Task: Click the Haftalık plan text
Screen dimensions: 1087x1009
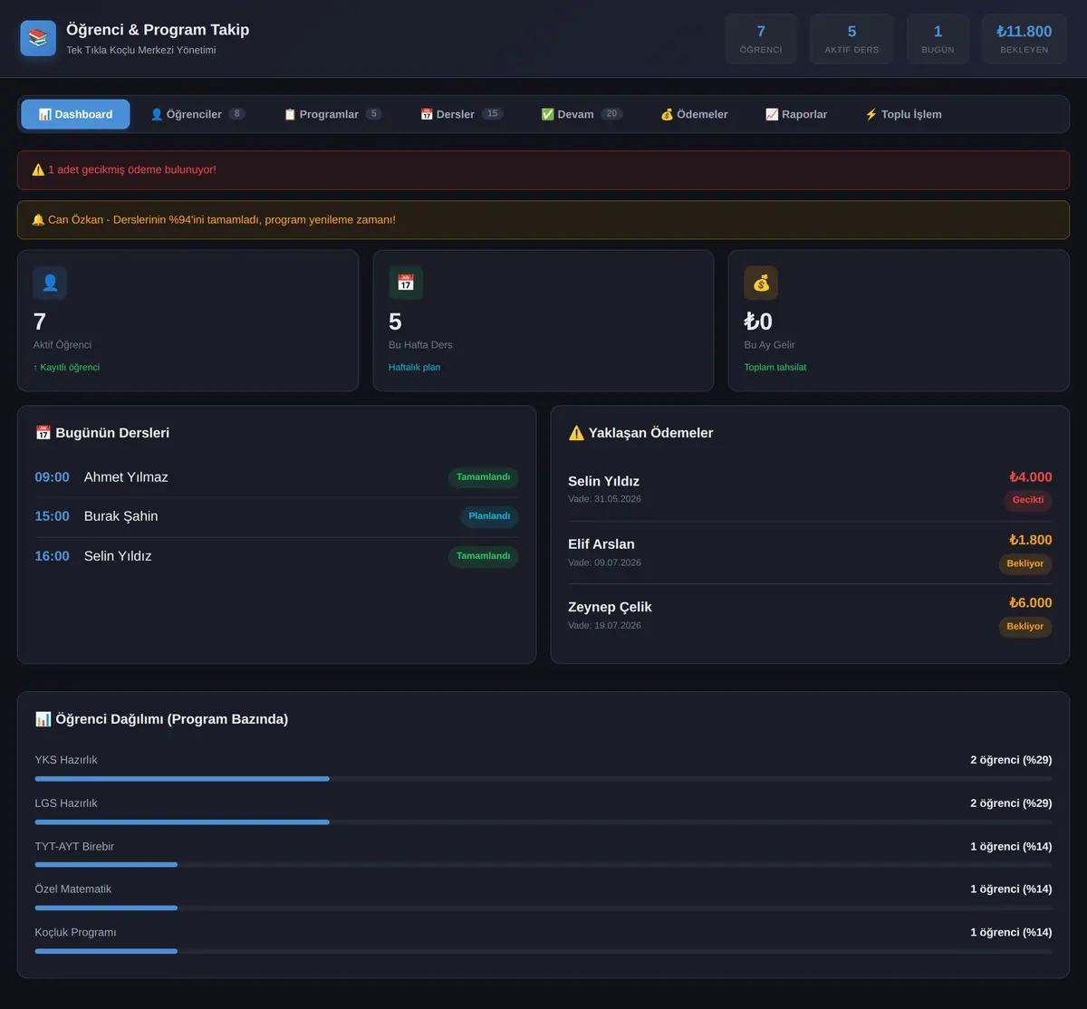Action: click(415, 368)
